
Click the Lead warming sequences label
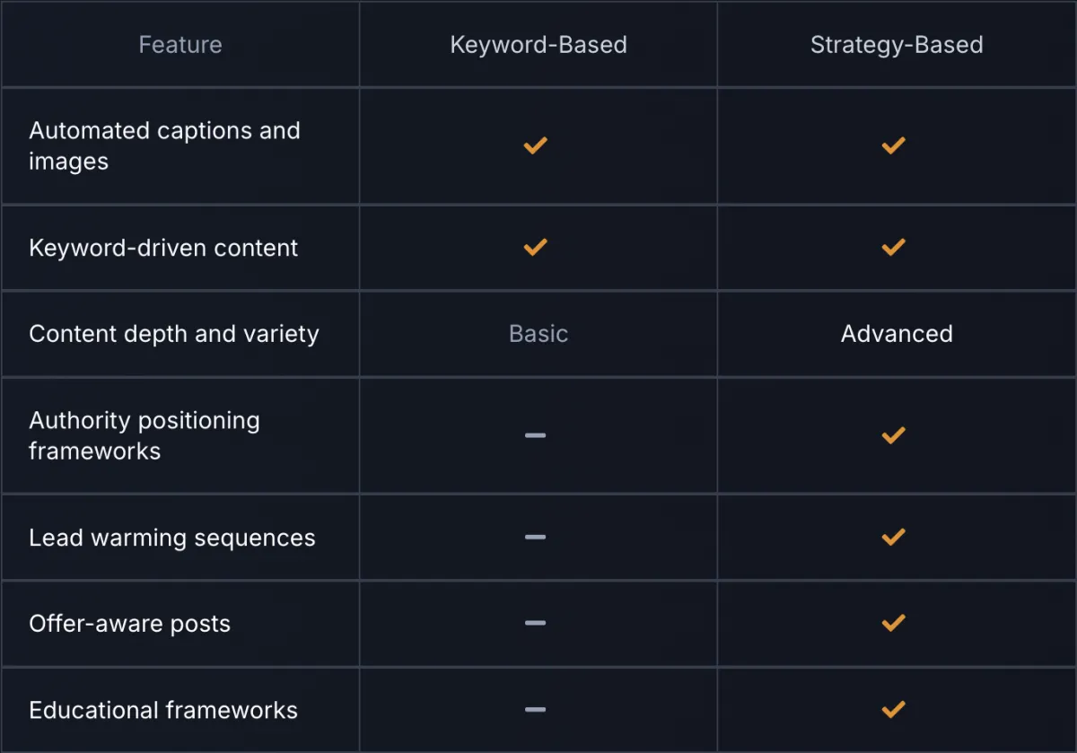pos(172,538)
